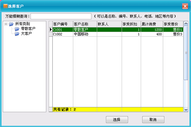Dismiss dialog with 取消 button
The width and height of the screenshot is (191, 127).
click(153, 120)
